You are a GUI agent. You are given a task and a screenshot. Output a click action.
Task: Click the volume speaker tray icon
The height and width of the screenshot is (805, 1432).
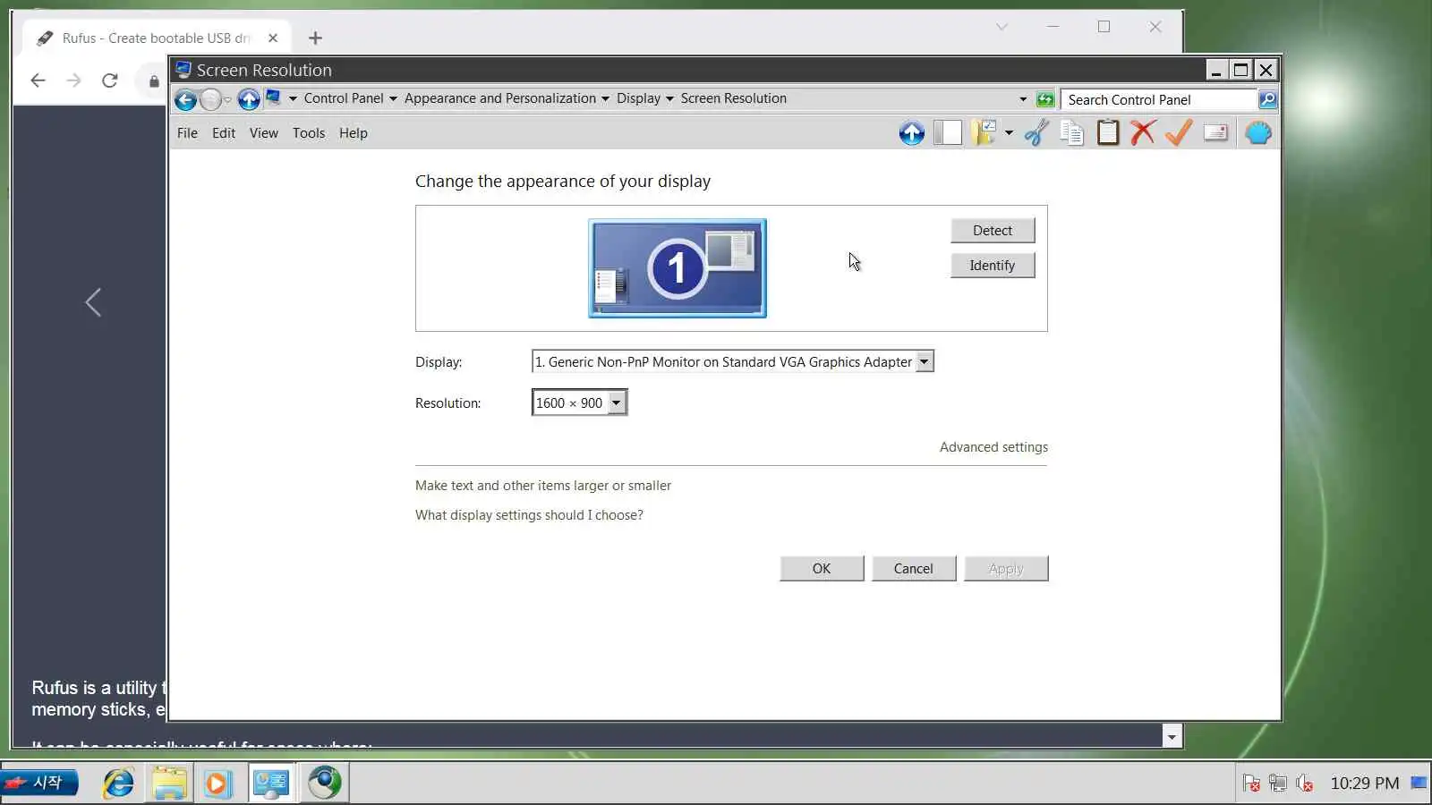pyautogui.click(x=1305, y=784)
